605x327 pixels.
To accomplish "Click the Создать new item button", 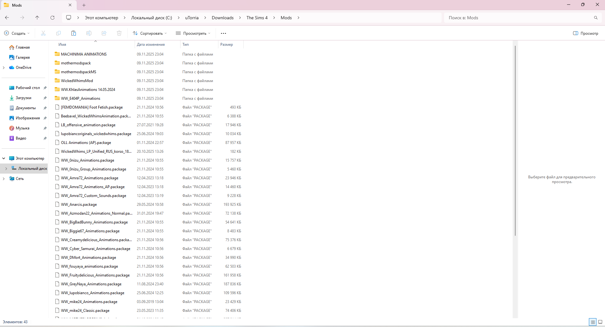I will 16,33.
